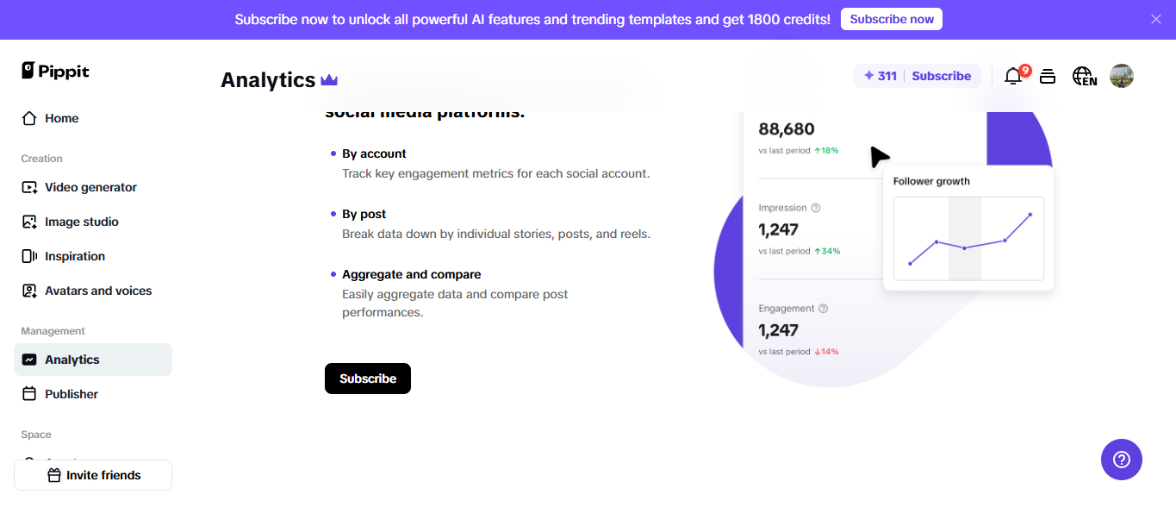
Task: Open the Publisher section
Action: click(72, 394)
